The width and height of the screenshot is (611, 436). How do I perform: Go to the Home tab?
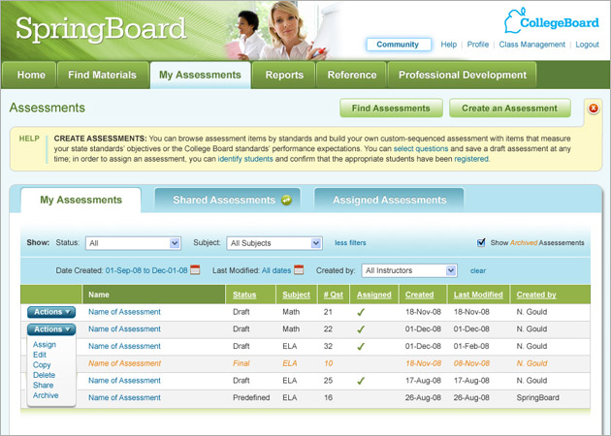tap(30, 75)
